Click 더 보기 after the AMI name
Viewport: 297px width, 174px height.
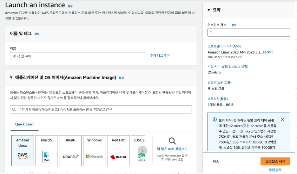(268, 52)
